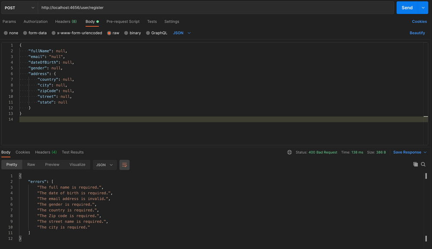The image size is (432, 249).
Task: Click "The gender is required." error
Action: 66,205
